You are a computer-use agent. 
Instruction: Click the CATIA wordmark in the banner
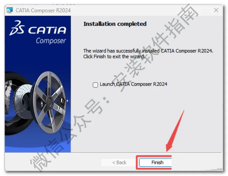(47, 30)
